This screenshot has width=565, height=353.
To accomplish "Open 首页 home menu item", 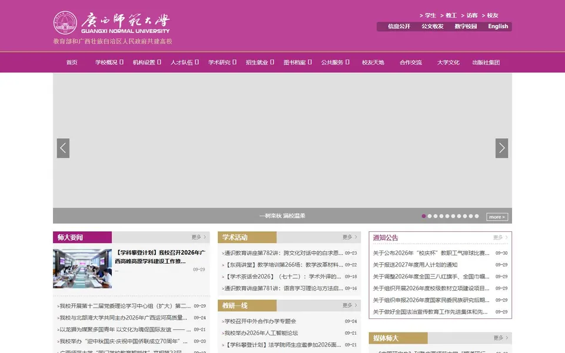I will (x=72, y=62).
